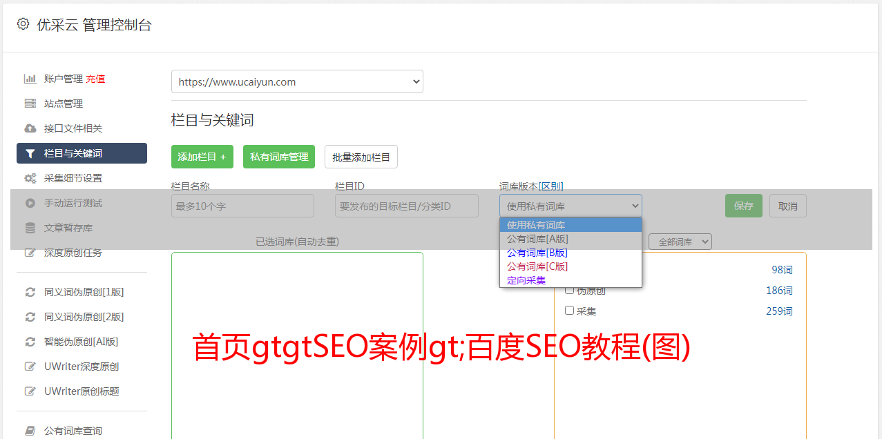
Task: Click the green 保存 button
Action: tap(744, 206)
